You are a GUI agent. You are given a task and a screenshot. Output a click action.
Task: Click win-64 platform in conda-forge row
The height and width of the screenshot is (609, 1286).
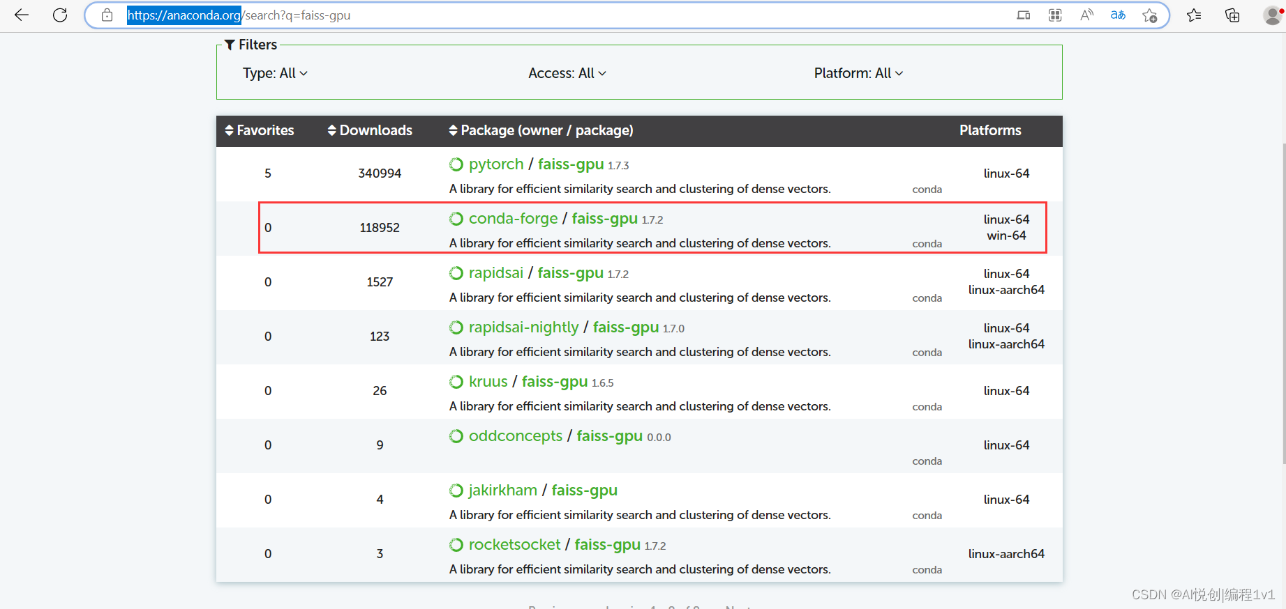coord(1006,236)
